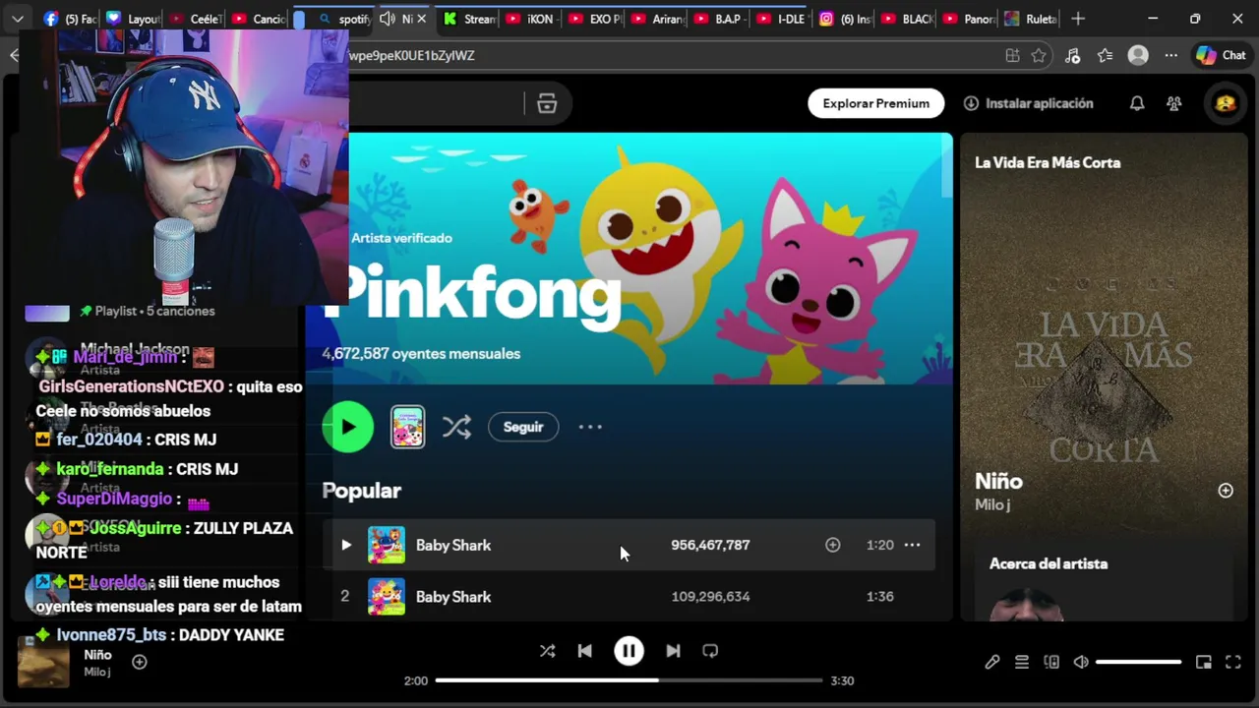Open the user profile avatar menu
The height and width of the screenshot is (708, 1259).
1226,103
